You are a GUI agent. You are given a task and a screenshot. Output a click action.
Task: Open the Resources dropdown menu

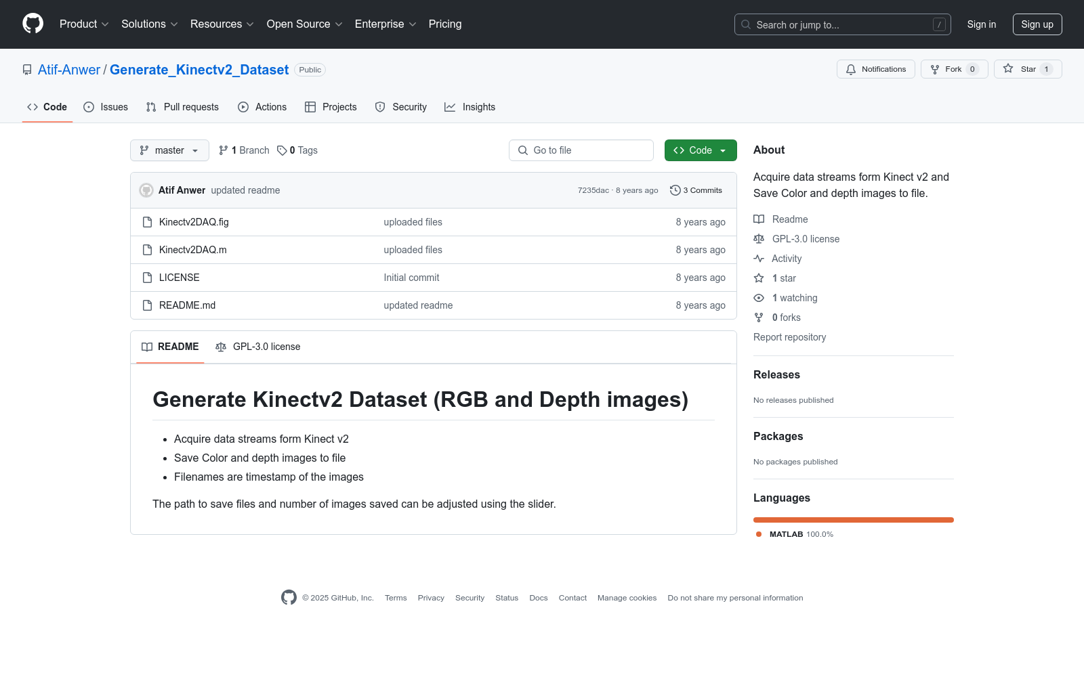222,24
